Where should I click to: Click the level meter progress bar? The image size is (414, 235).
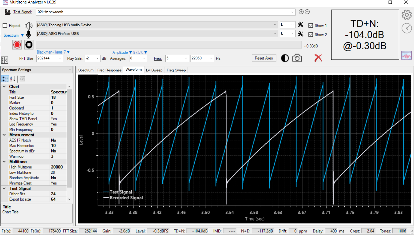169,45
